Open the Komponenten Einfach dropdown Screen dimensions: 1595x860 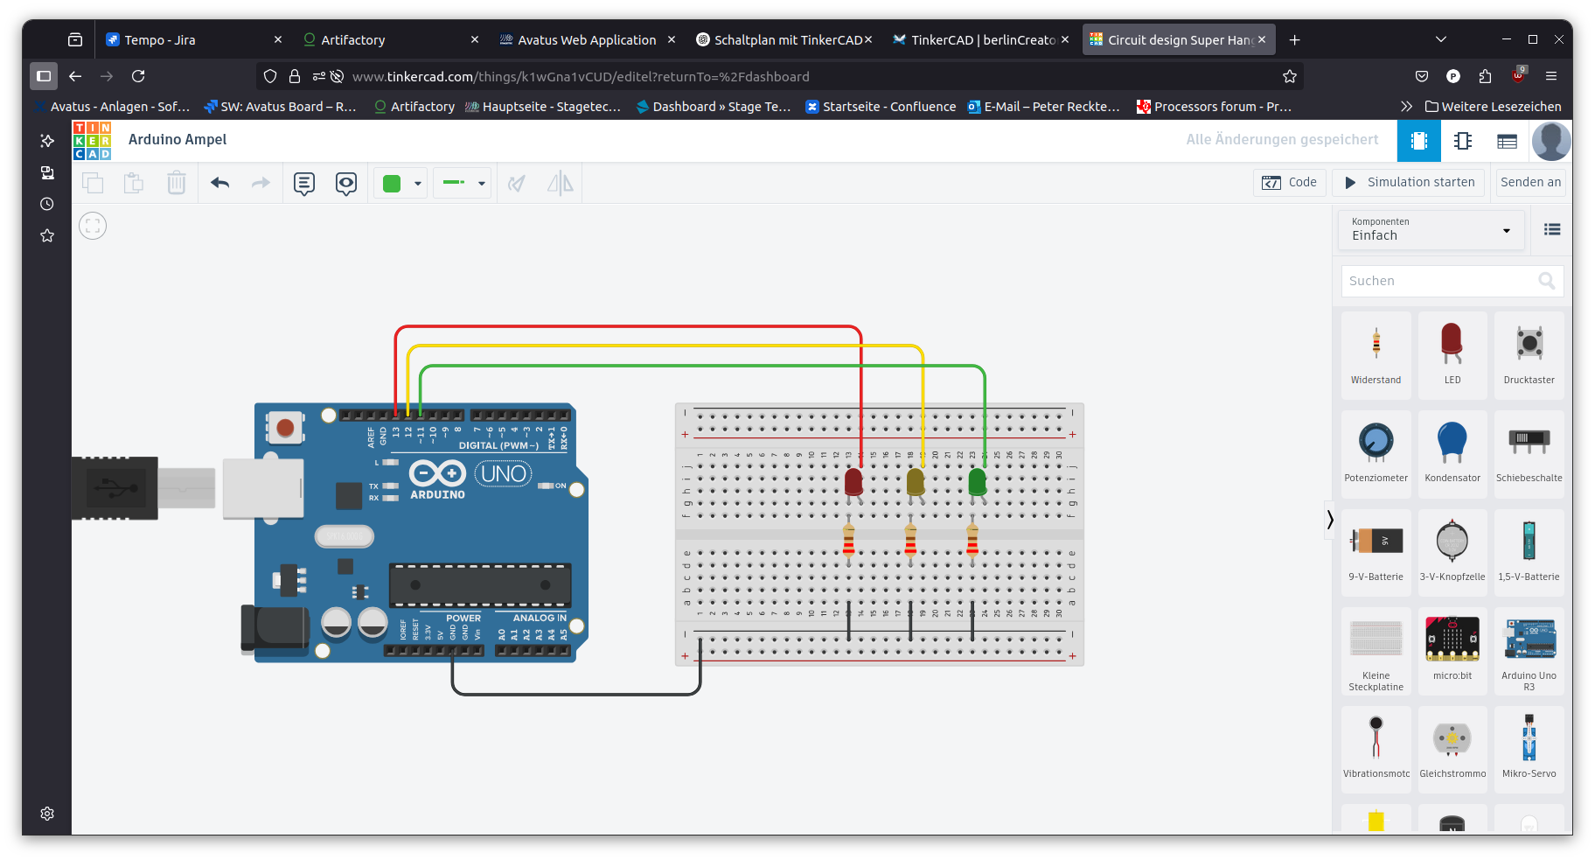[x=1431, y=229]
